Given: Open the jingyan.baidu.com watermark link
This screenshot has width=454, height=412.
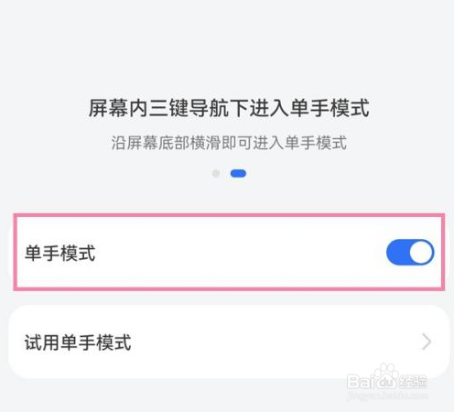Looking at the screenshot, I should click(x=387, y=396).
